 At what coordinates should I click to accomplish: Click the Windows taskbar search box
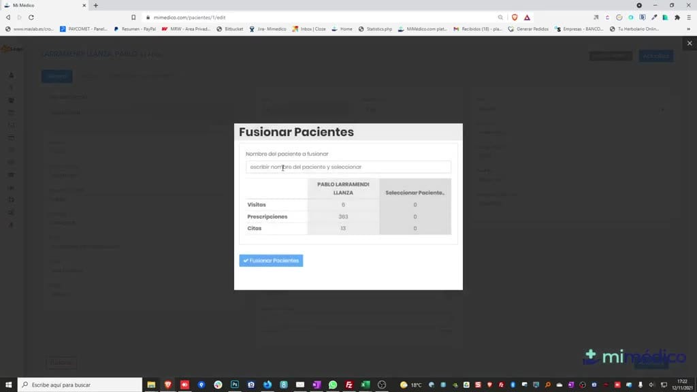point(80,385)
